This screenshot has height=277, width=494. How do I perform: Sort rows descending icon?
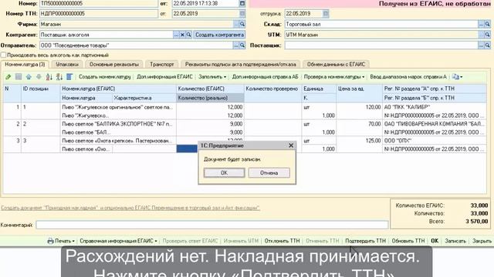click(59, 77)
